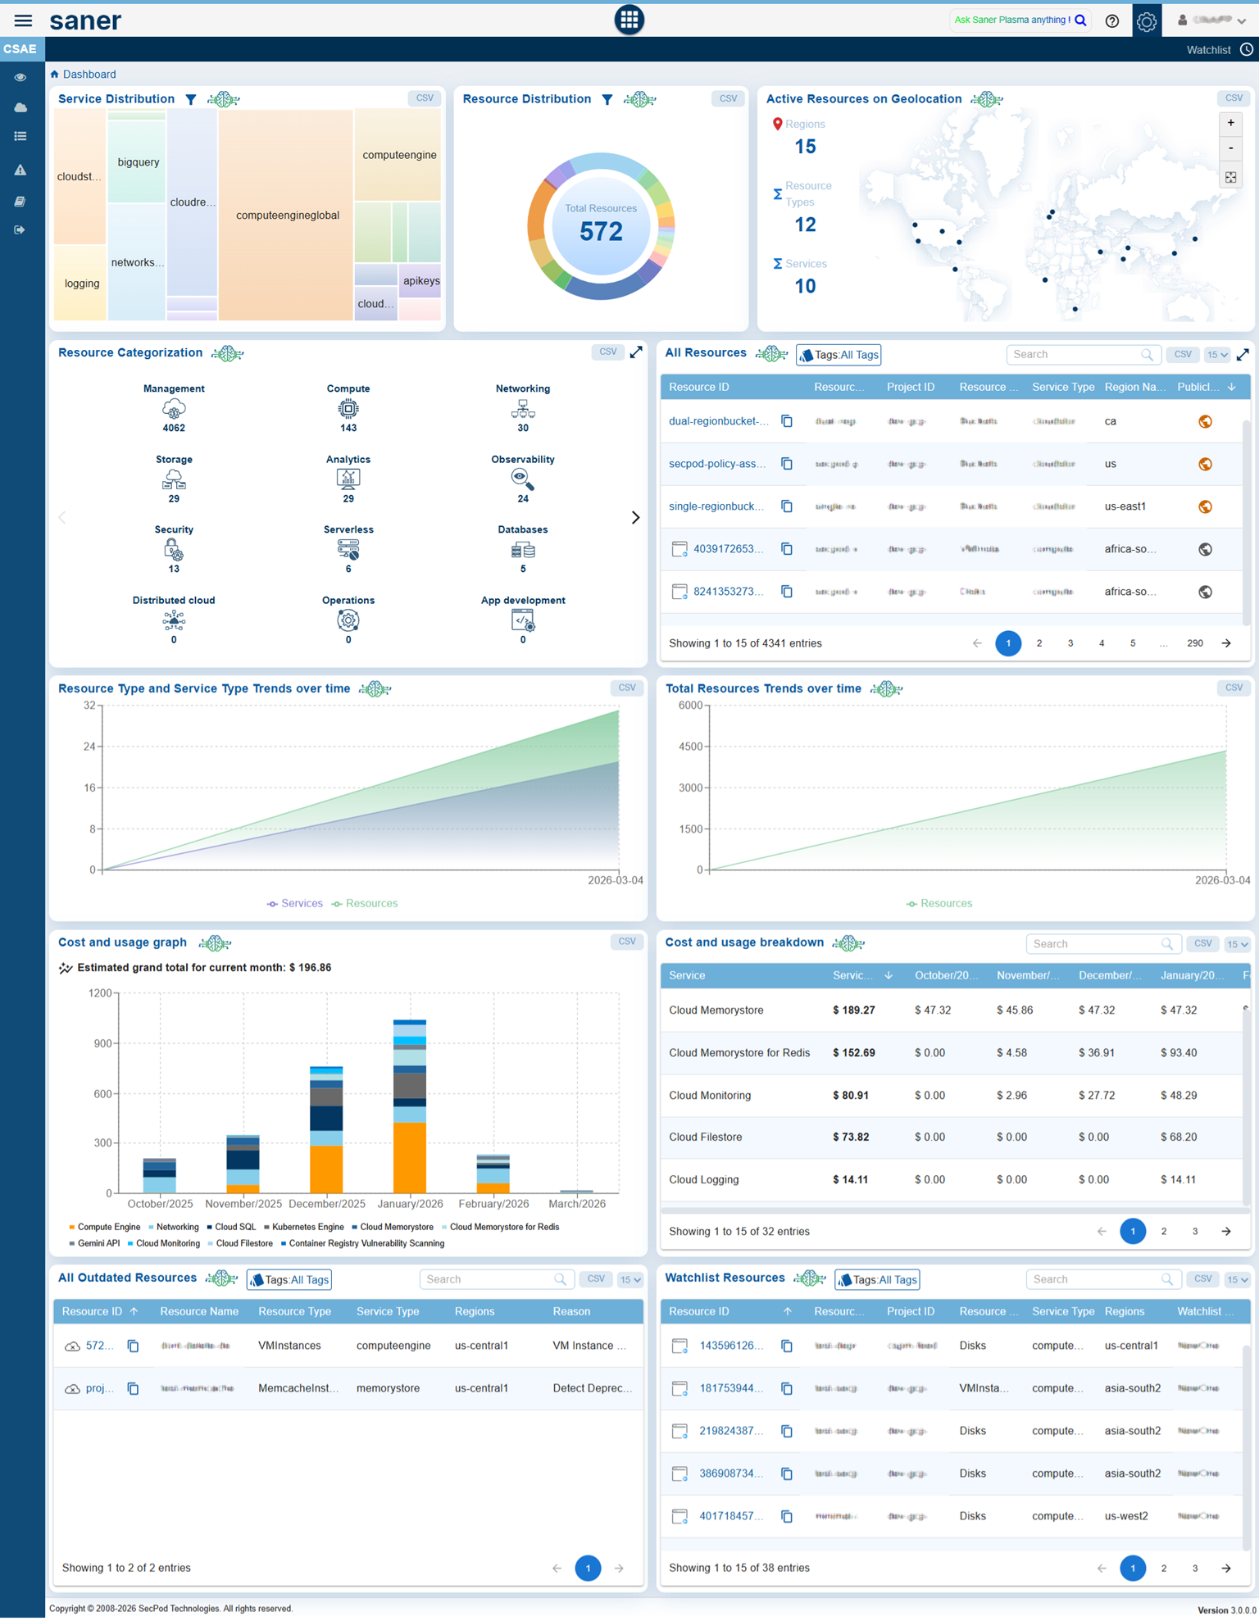The height and width of the screenshot is (1621, 1259).
Task: Tick the checkbox for watchlist resource 143596126
Action: (x=679, y=1346)
